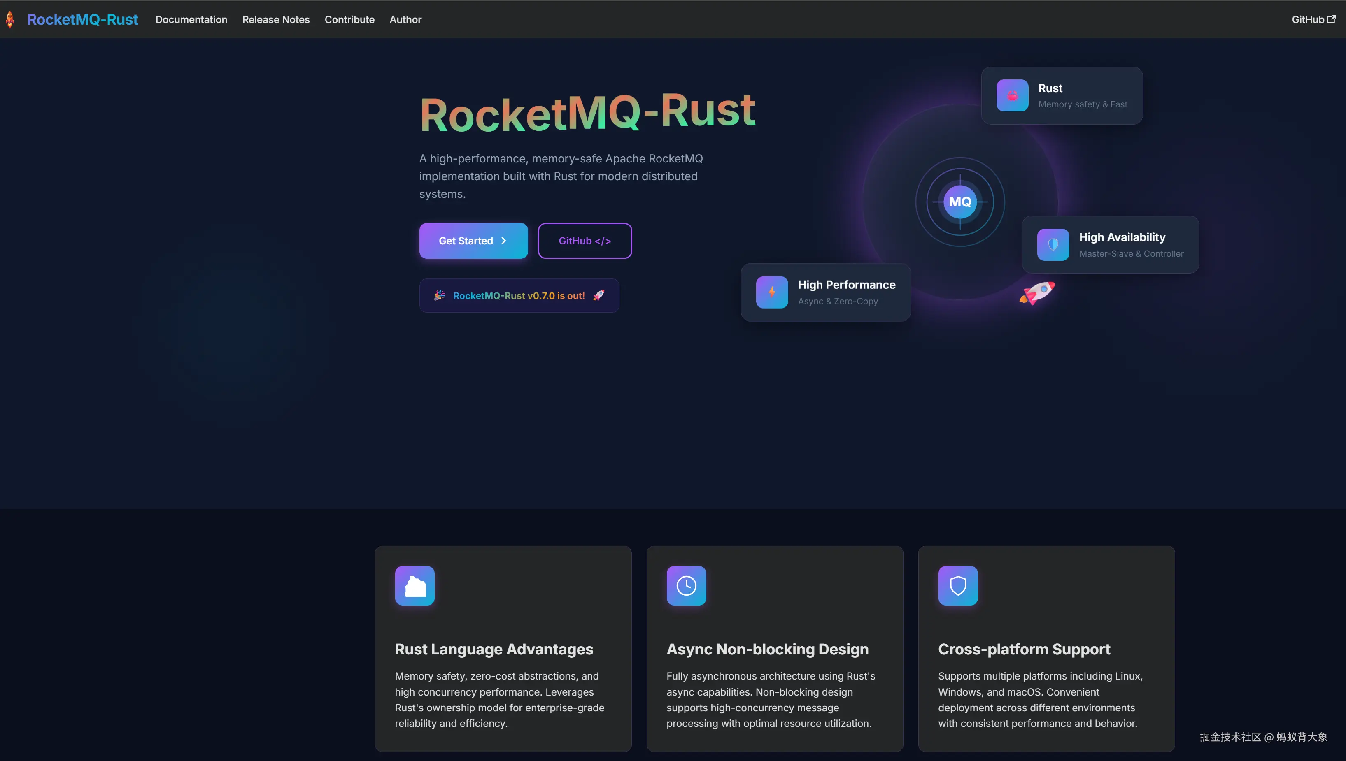
Task: Click the RocketMQ-Rust brand title in navbar
Action: click(x=83, y=19)
